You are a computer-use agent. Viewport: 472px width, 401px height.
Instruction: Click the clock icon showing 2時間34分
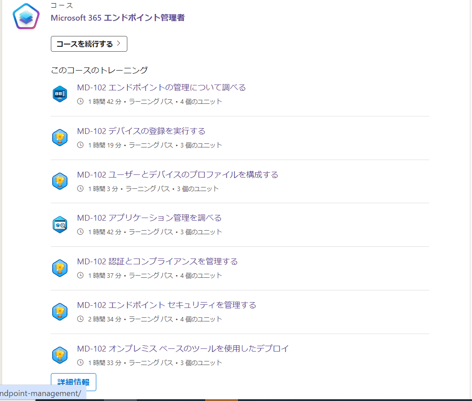(80, 319)
